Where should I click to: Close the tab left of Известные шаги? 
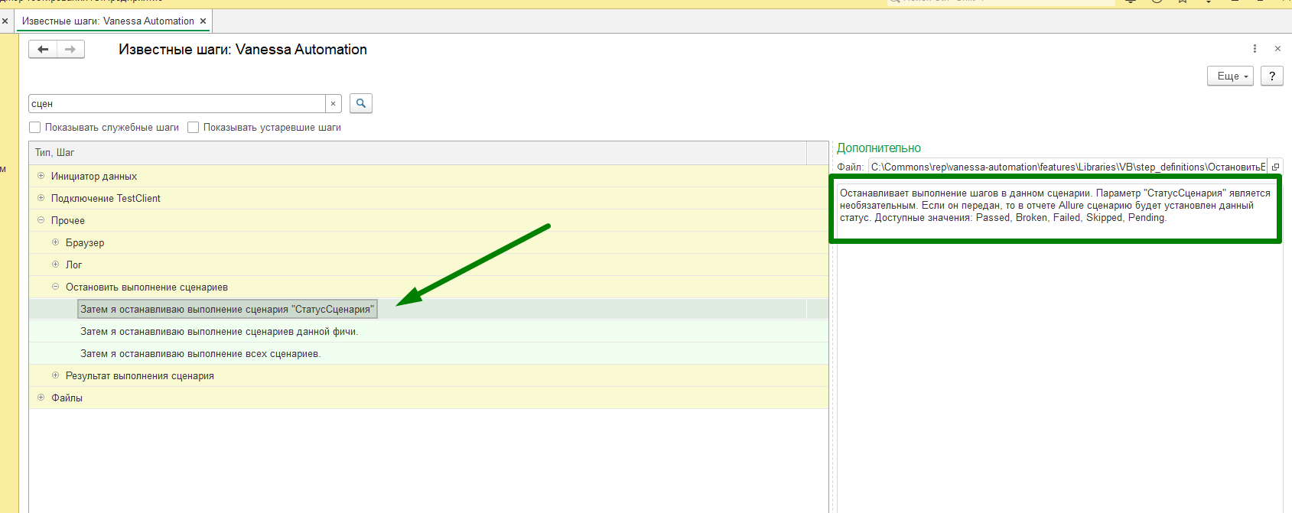pos(5,21)
